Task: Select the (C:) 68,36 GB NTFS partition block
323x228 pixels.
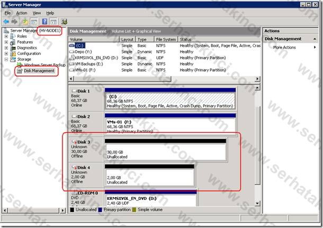Action: click(x=170, y=99)
